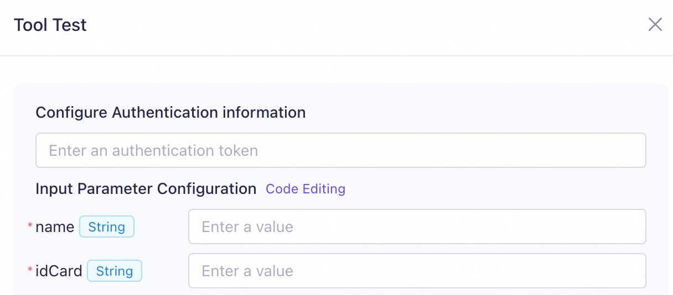Image resolution: width=673 pixels, height=295 pixels.
Task: Click the divider line under the dialog header
Action: point(336,56)
